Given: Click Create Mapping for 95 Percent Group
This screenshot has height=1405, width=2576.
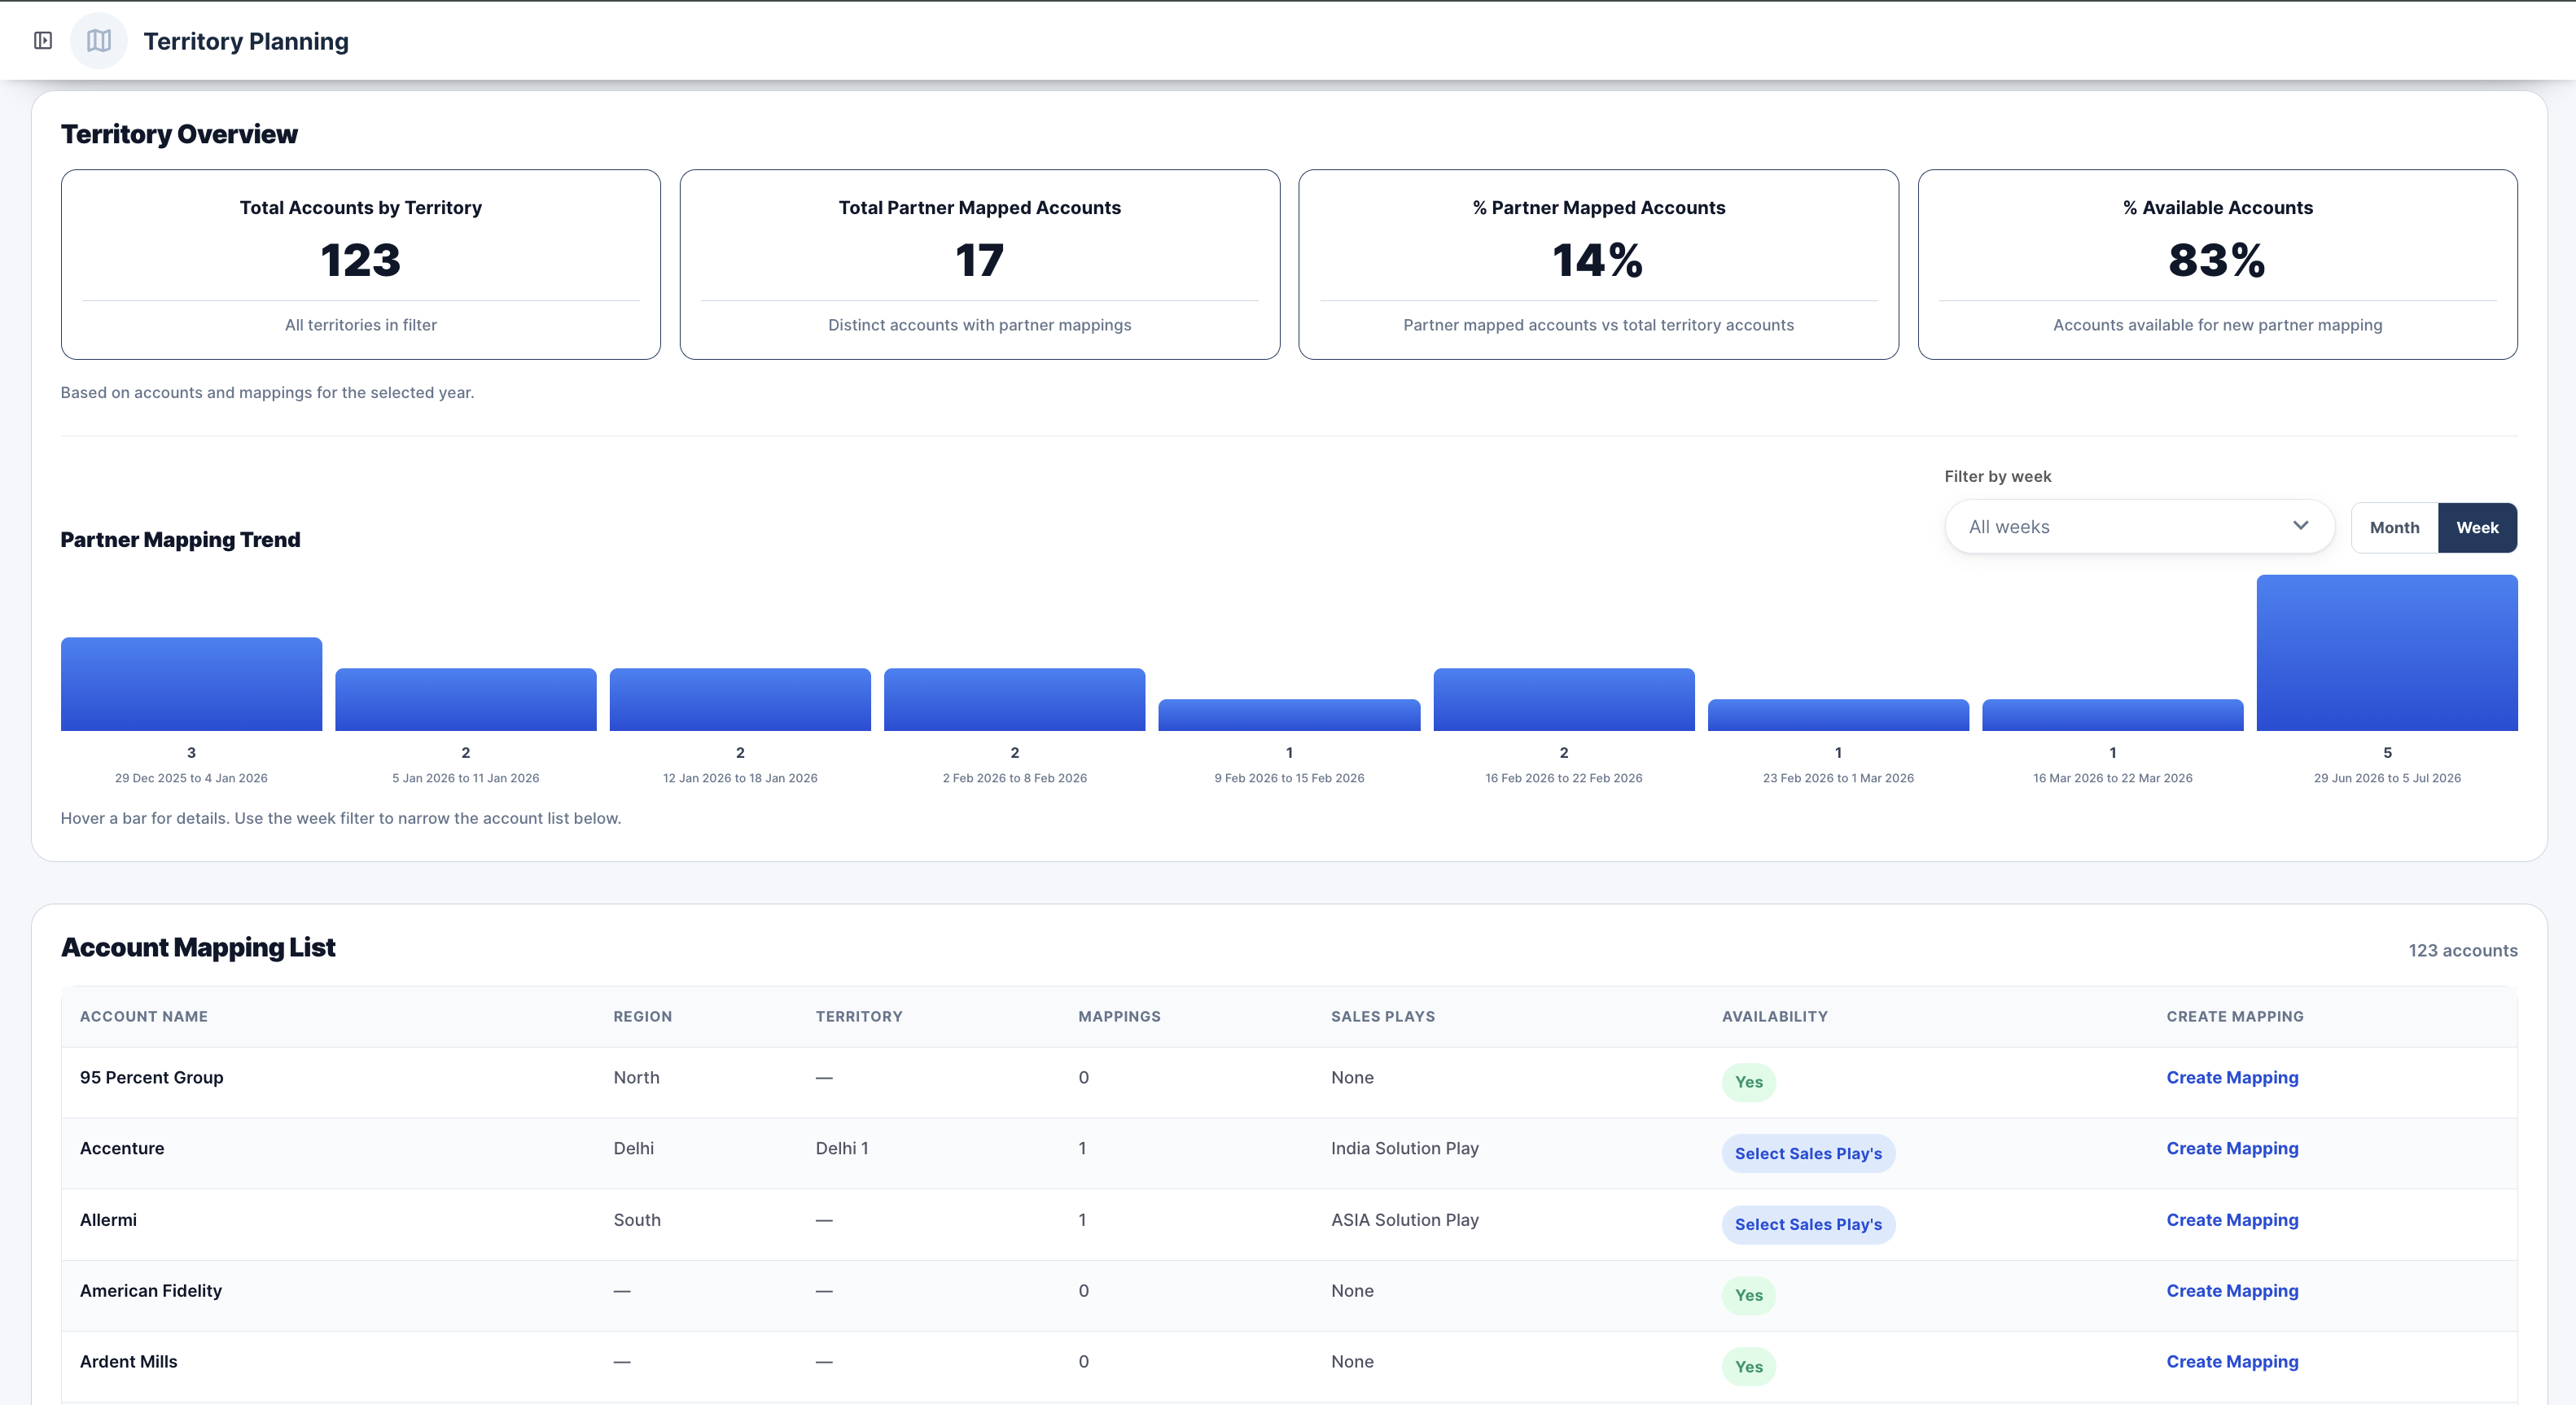Looking at the screenshot, I should (x=2232, y=1078).
